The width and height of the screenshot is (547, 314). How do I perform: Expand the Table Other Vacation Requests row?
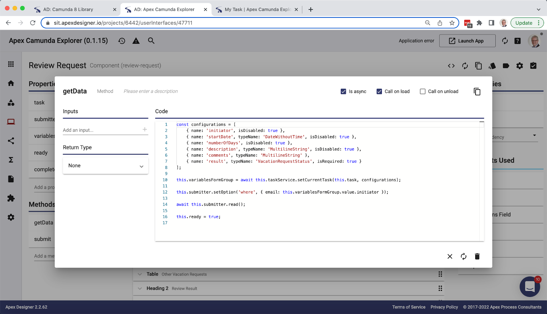click(139, 274)
